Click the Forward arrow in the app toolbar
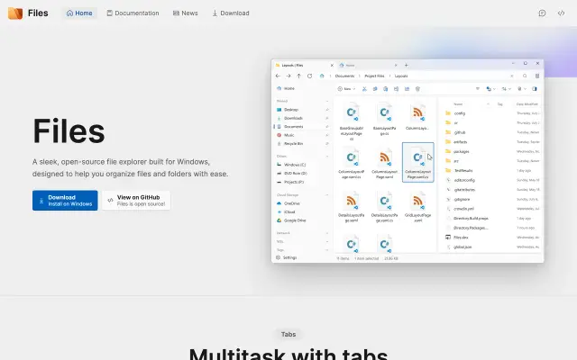This screenshot has width=577, height=360. point(288,76)
